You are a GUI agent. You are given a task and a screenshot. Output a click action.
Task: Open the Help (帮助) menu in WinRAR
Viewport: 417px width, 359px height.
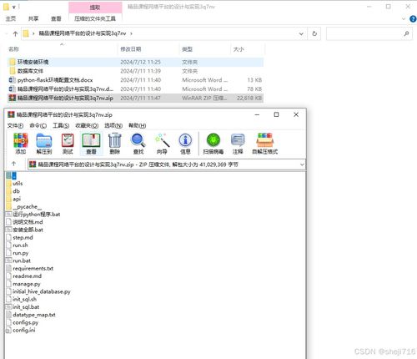pyautogui.click(x=138, y=126)
